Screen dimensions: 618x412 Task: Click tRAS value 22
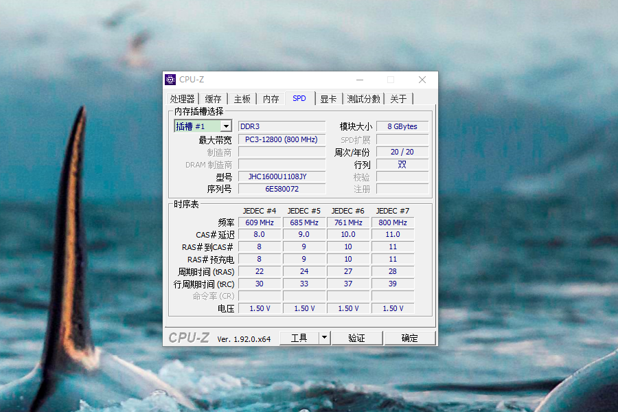tap(260, 271)
